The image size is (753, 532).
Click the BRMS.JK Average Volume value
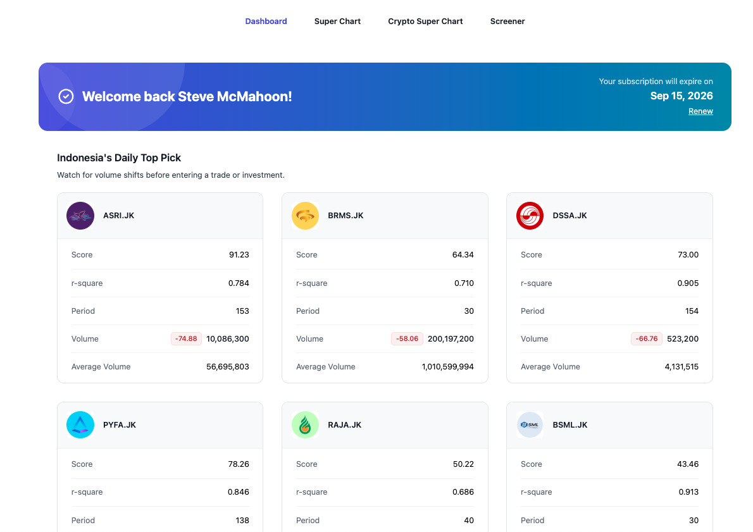pyautogui.click(x=448, y=366)
